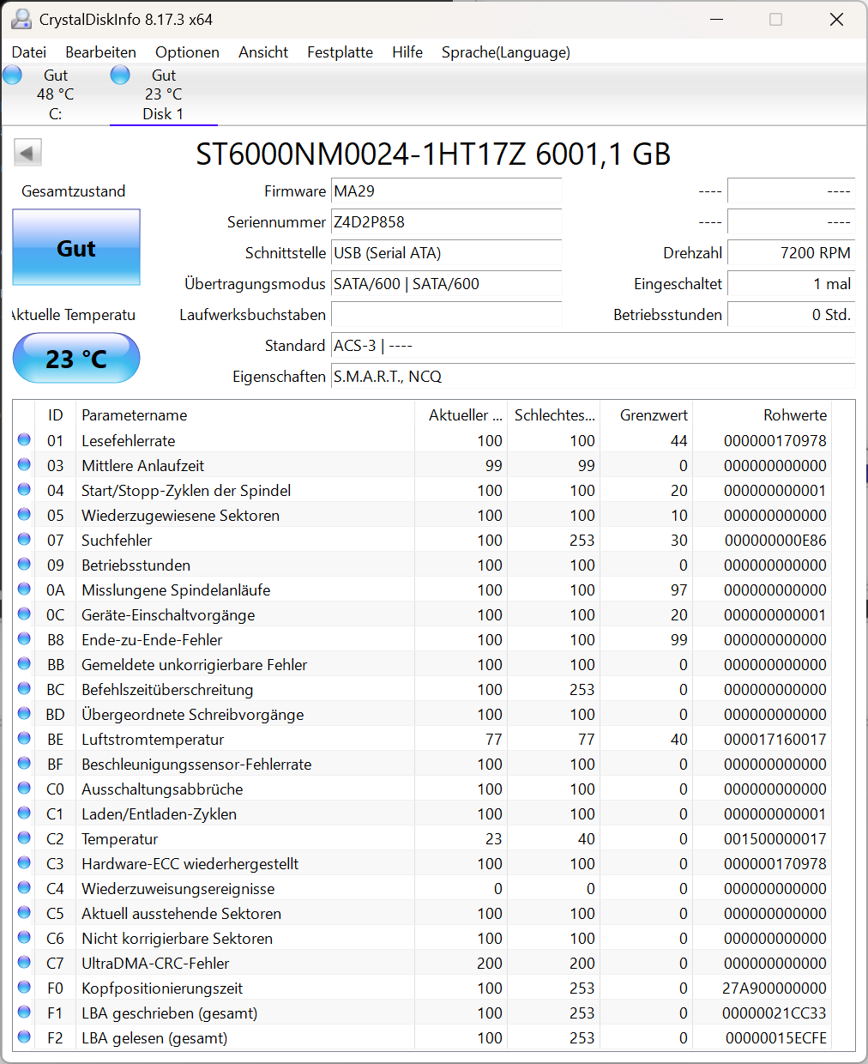Click the Drehzahl value 7200 RPM
The width and height of the screenshot is (868, 1064).
click(791, 253)
